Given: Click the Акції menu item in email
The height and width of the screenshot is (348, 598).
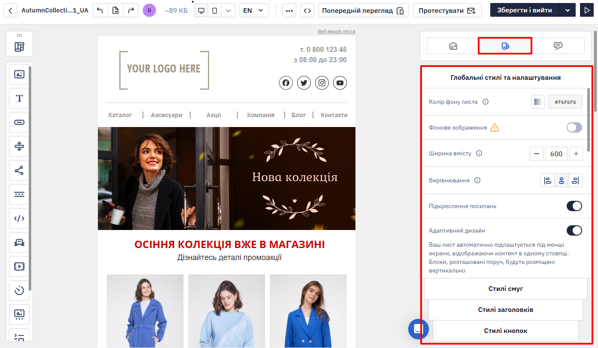Looking at the screenshot, I should 214,115.
